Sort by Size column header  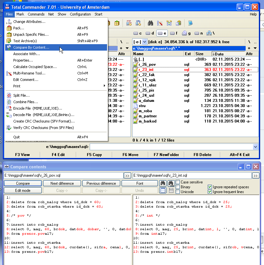point(203,54)
